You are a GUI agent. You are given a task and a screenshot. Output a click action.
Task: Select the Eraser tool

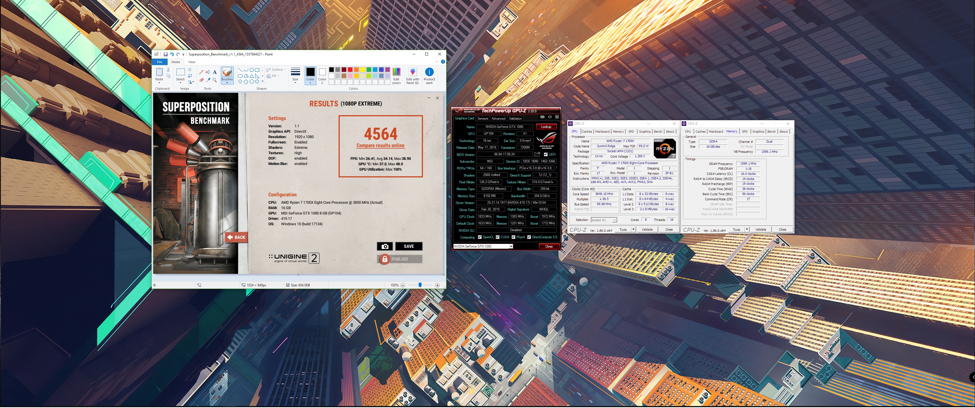coord(202,80)
